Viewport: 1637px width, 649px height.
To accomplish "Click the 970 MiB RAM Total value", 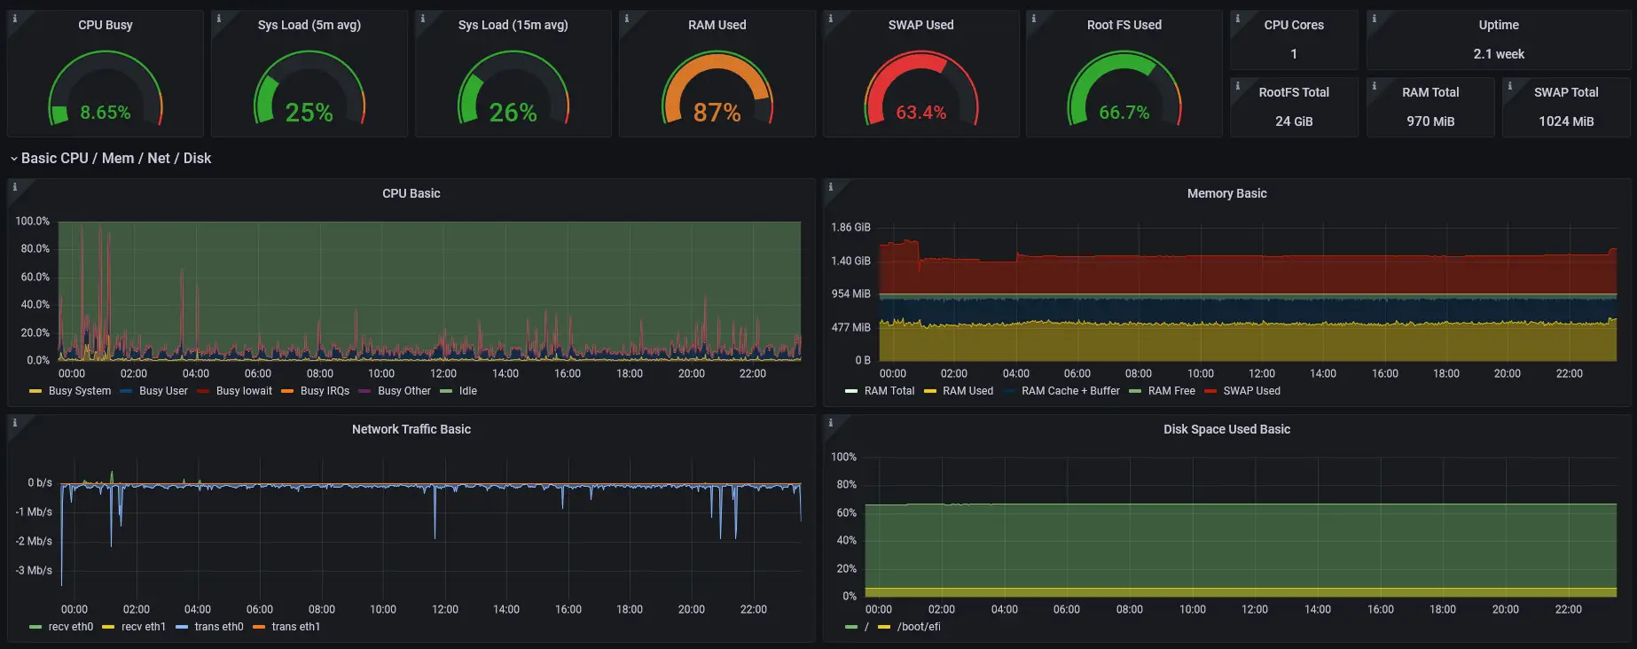I will pyautogui.click(x=1430, y=121).
